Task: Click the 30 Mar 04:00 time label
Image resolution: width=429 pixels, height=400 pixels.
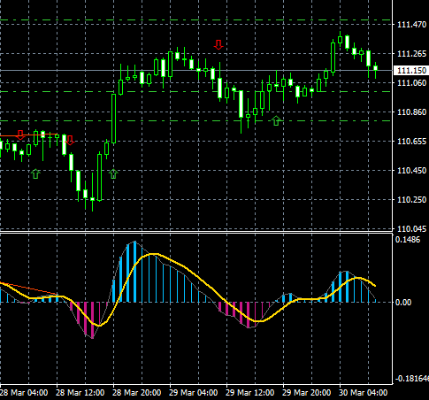Action: (x=364, y=393)
